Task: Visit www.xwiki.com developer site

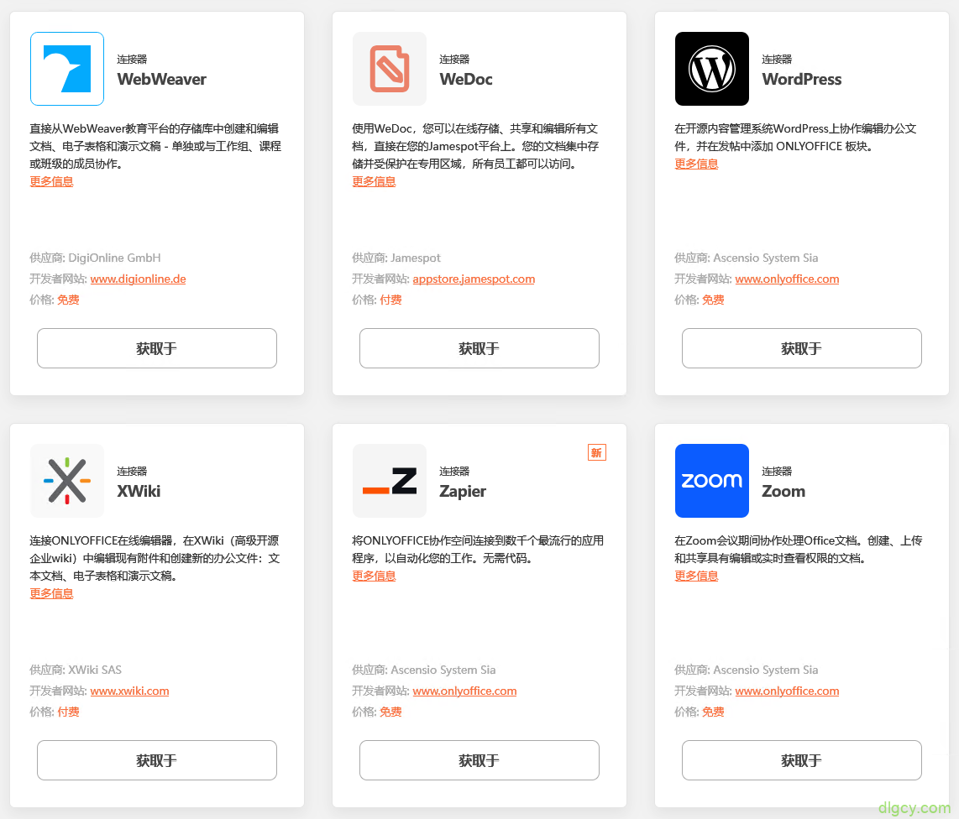Action: click(129, 691)
